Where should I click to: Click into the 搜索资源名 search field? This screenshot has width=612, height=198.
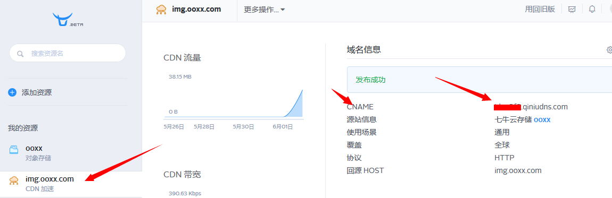tap(68, 53)
